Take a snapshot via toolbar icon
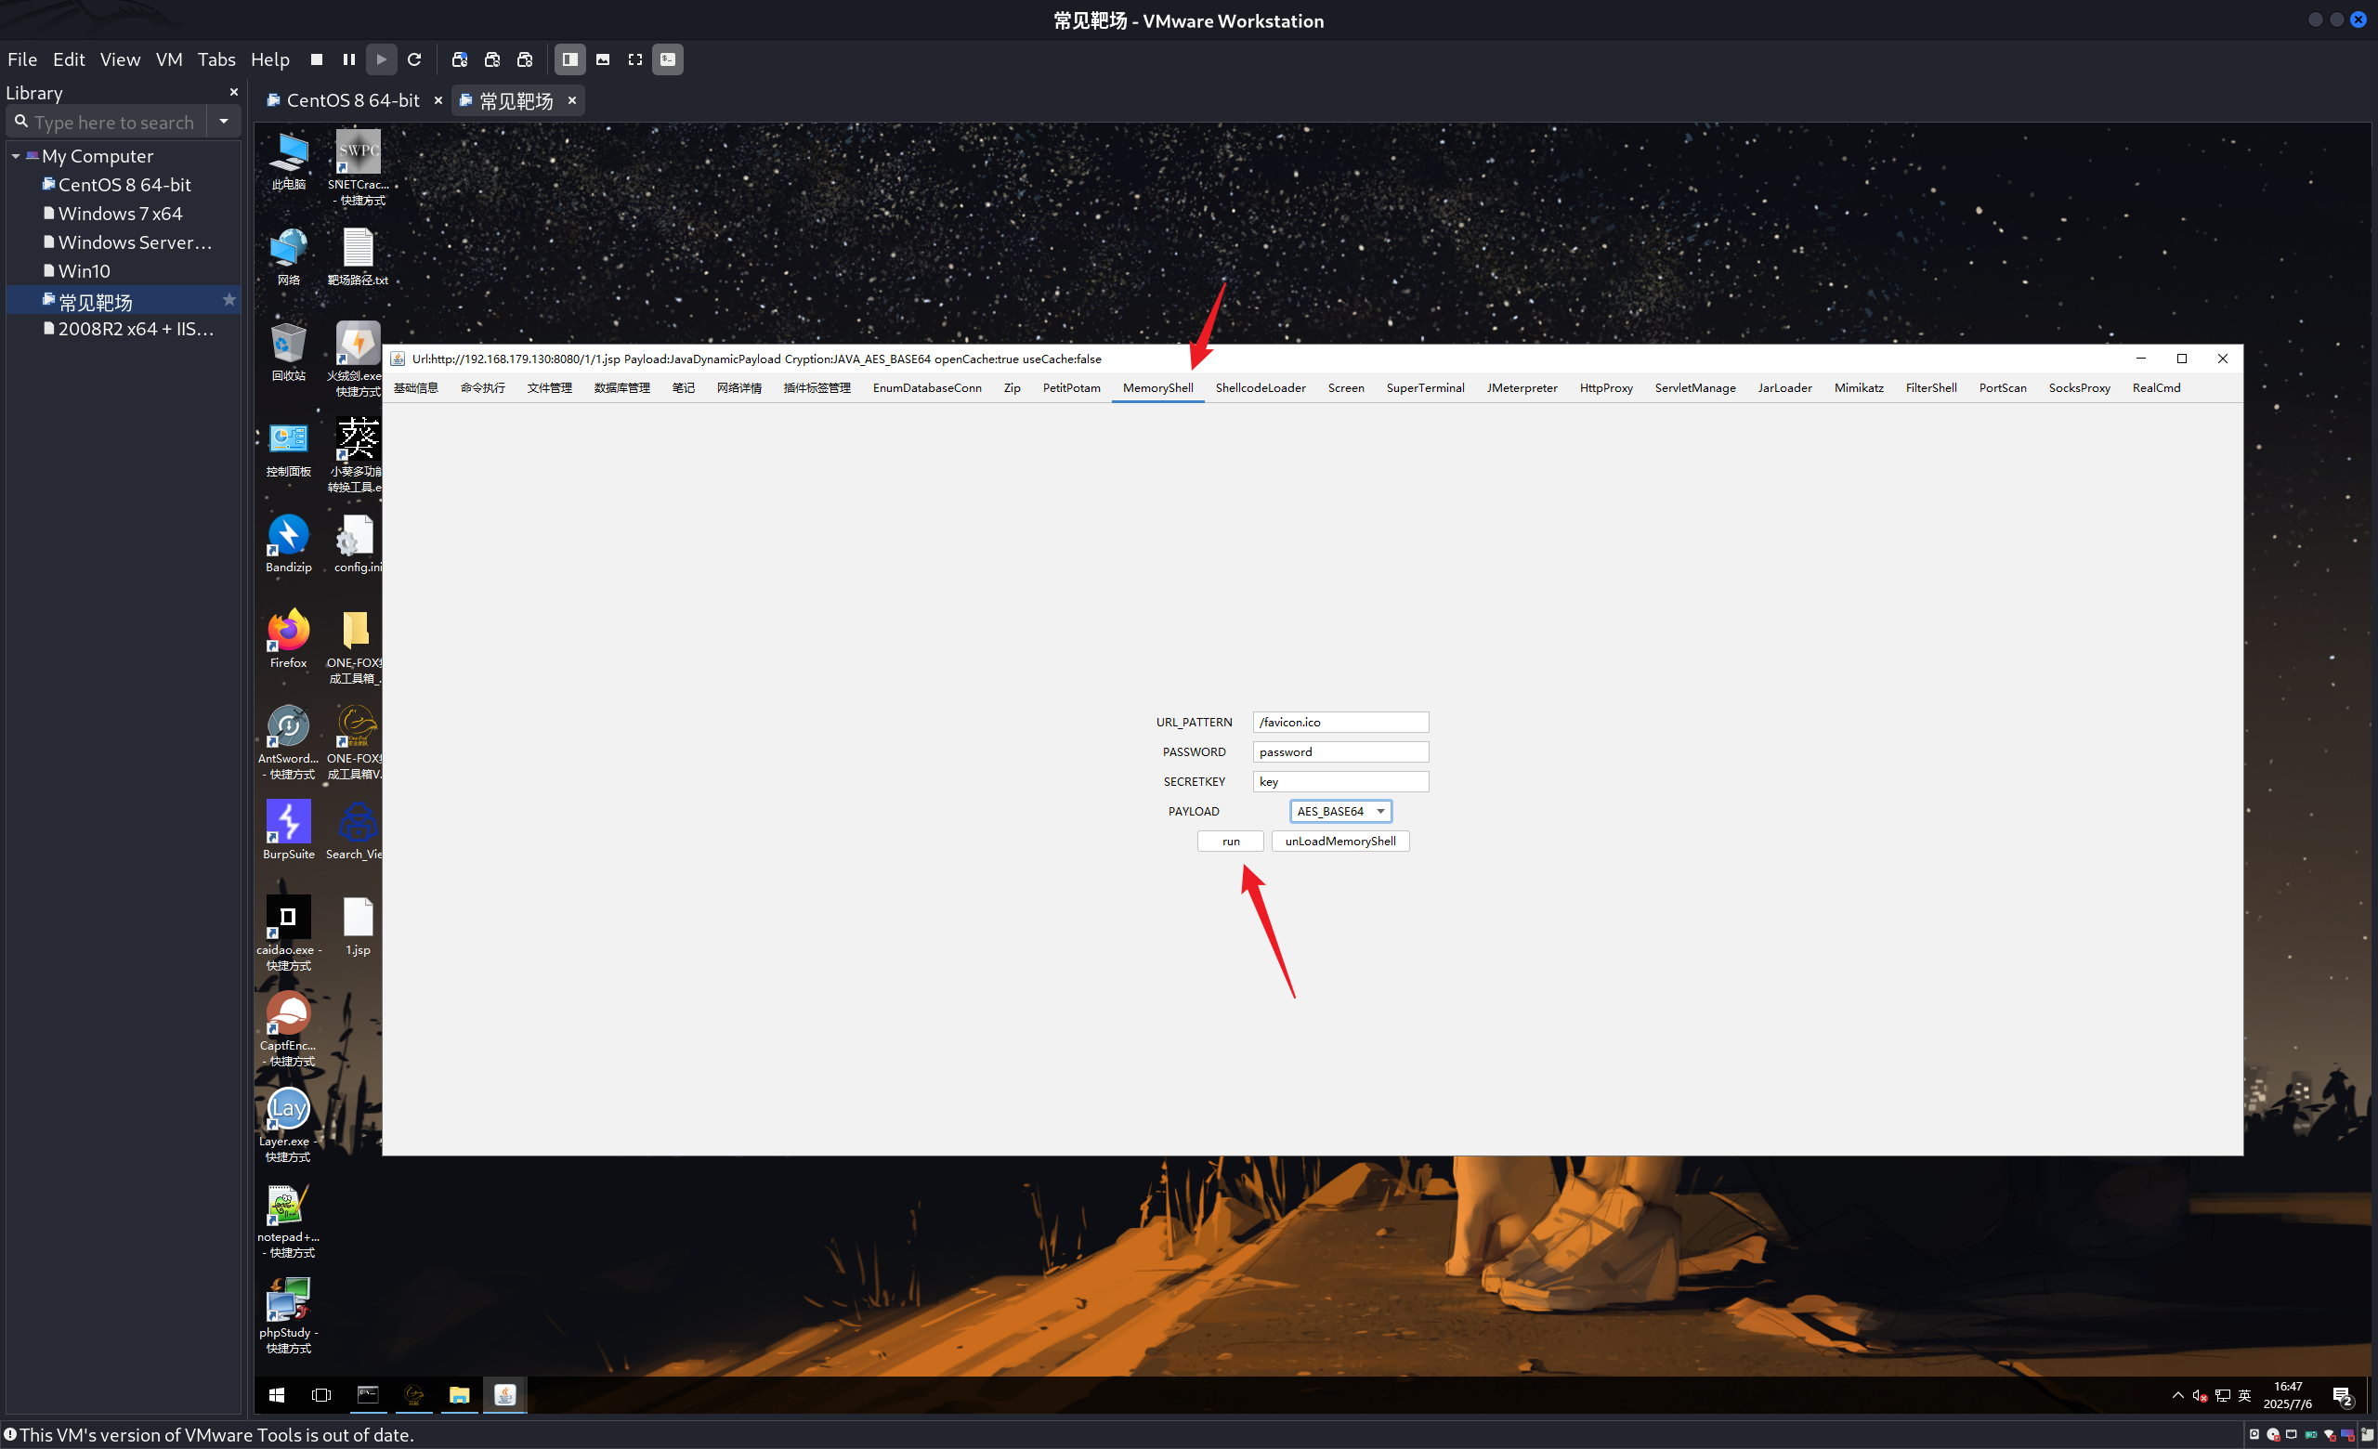The height and width of the screenshot is (1449, 2378). (x=460, y=59)
